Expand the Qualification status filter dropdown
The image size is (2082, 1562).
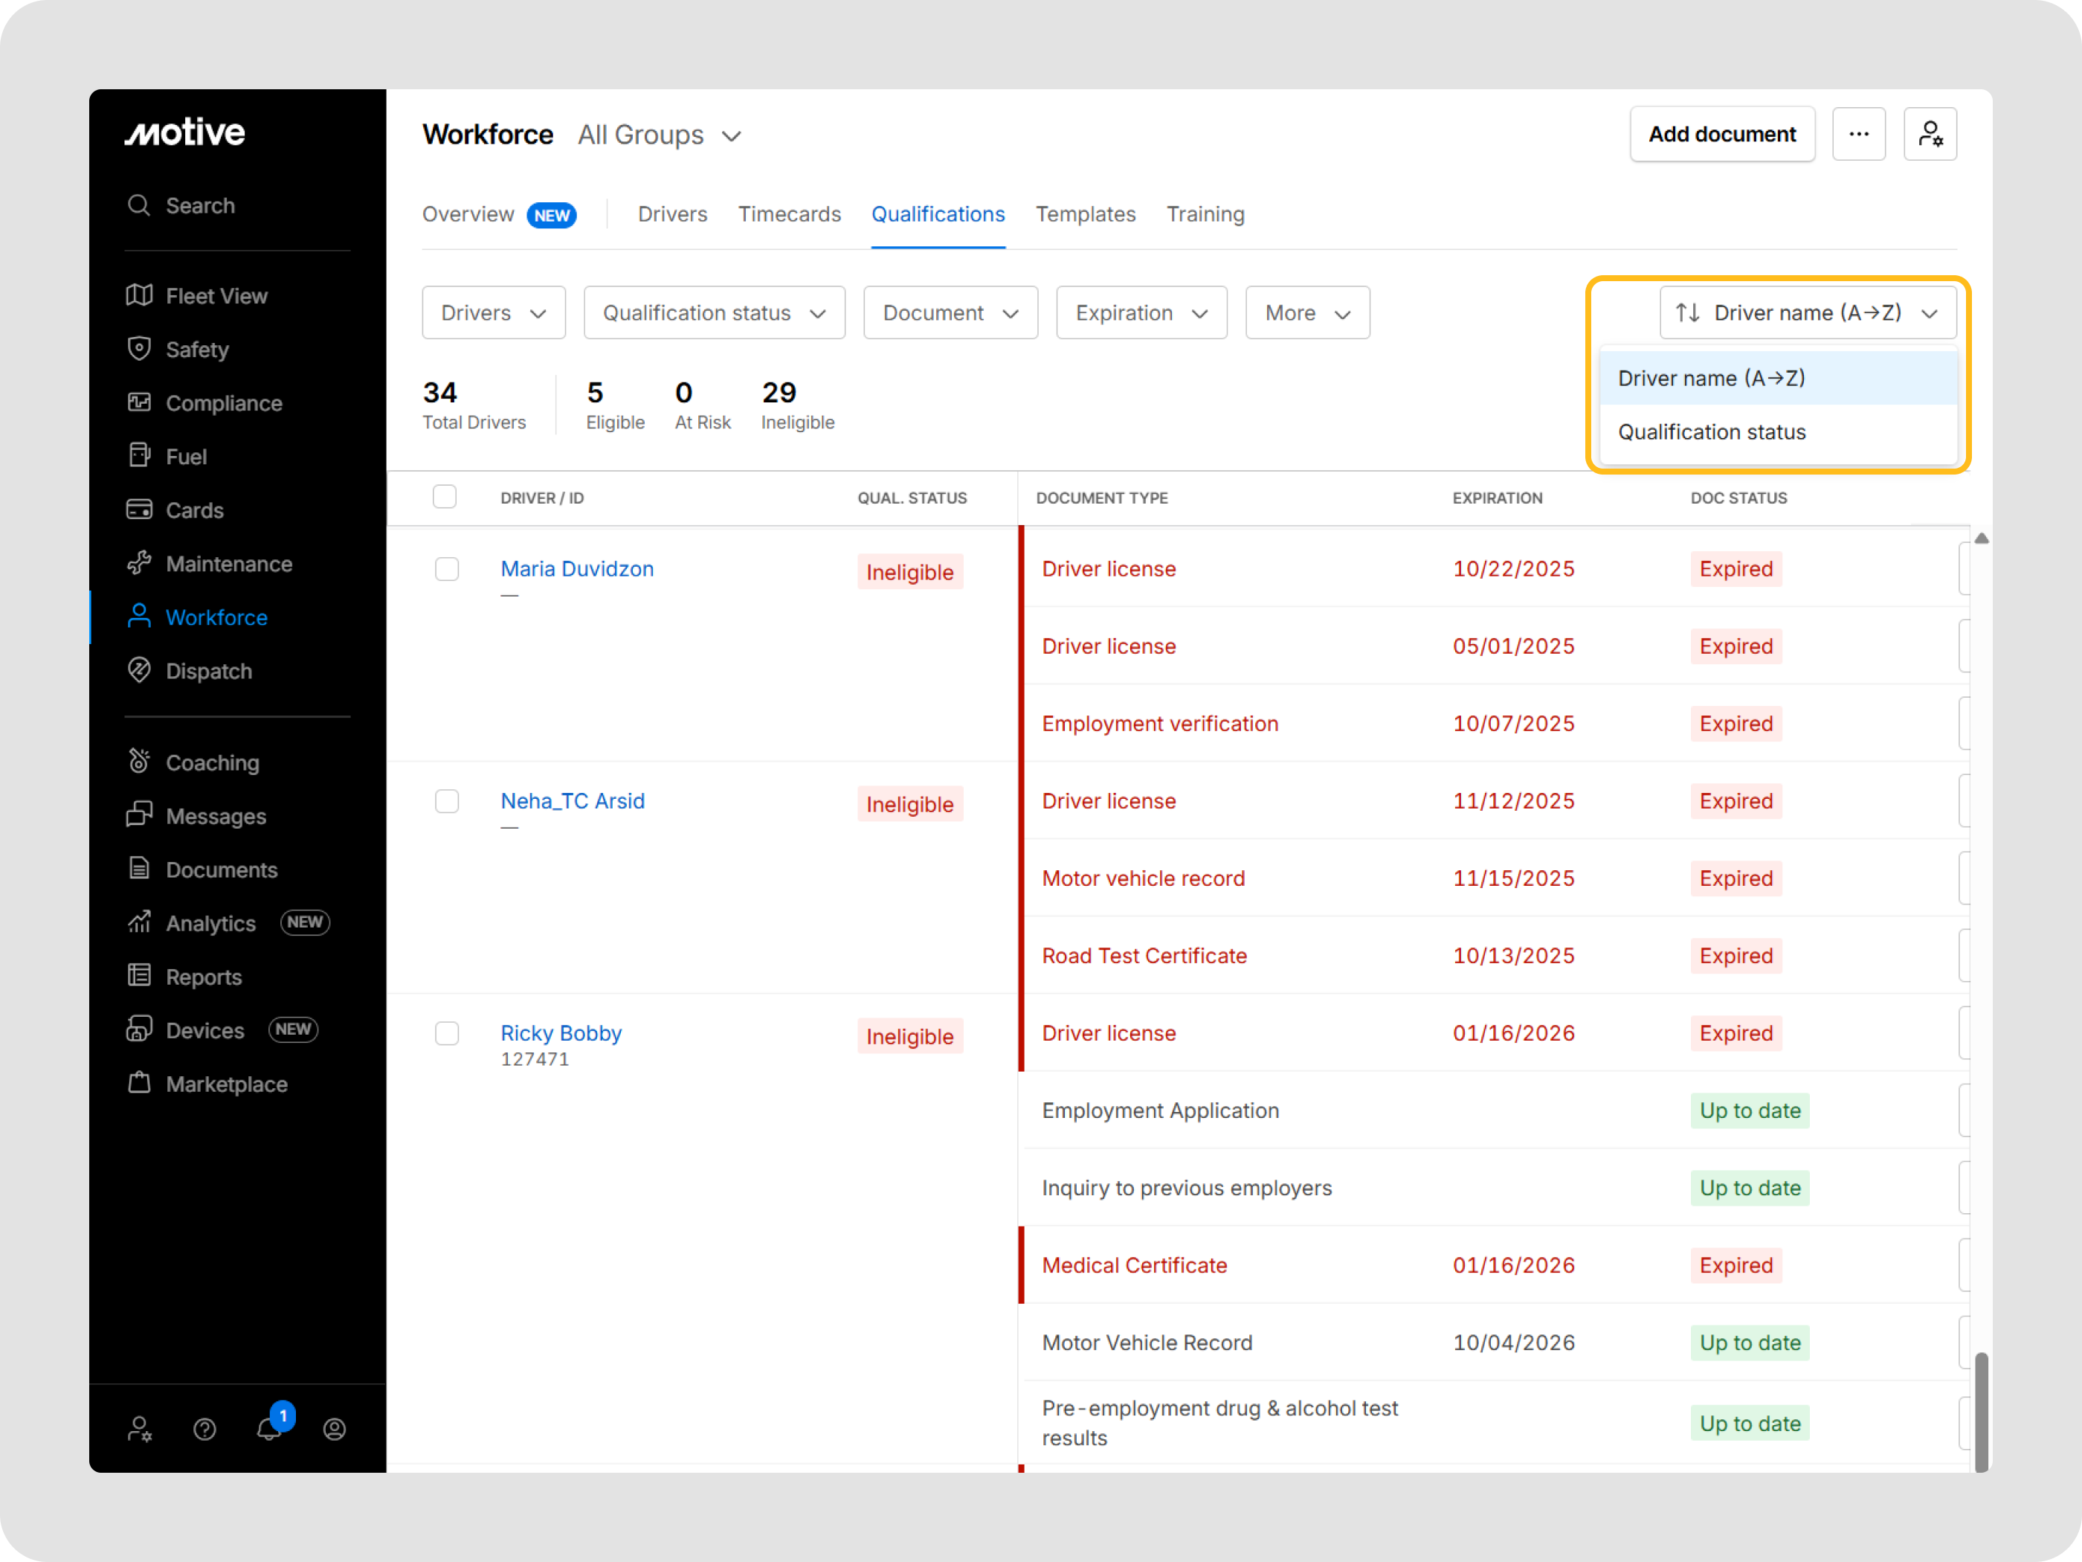[x=713, y=312]
